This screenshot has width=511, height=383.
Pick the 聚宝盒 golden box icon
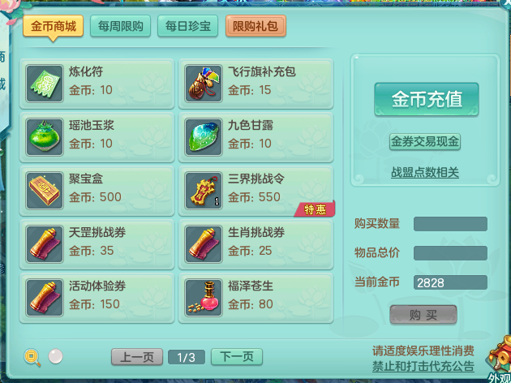[45, 191]
